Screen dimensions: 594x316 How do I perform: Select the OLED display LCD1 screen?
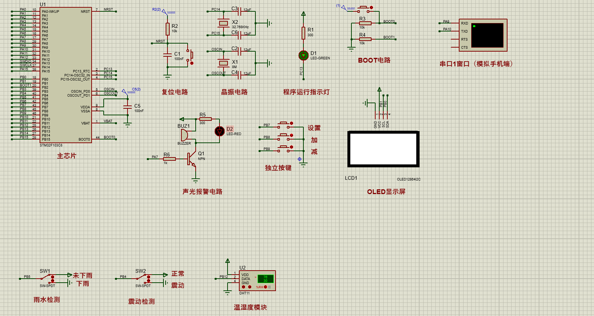point(383,149)
